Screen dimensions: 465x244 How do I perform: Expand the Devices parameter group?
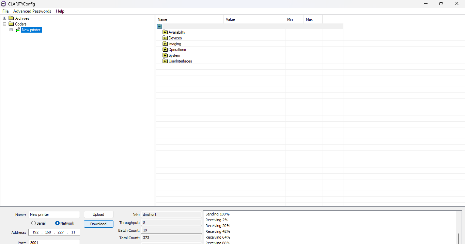click(165, 38)
